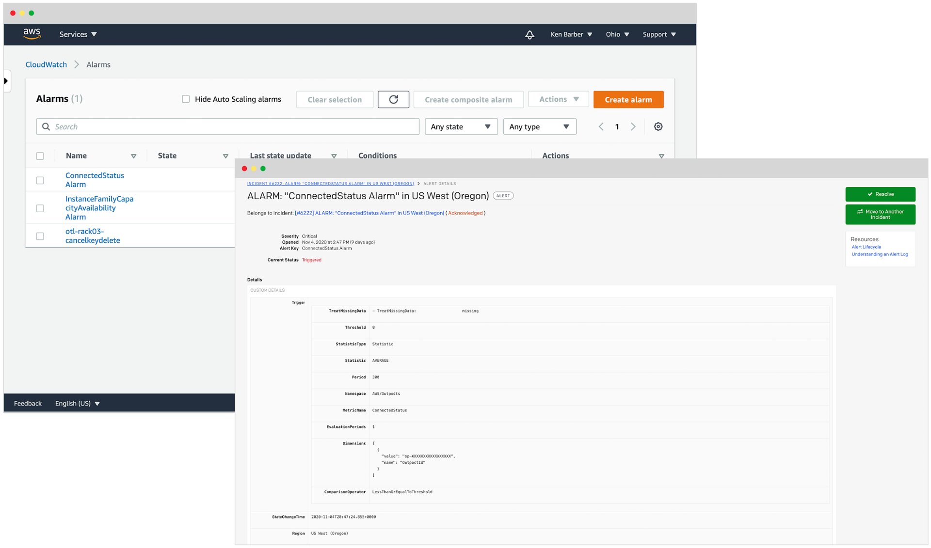The width and height of the screenshot is (931, 548).
Task: Click the AWS logo icon
Action: [32, 33]
